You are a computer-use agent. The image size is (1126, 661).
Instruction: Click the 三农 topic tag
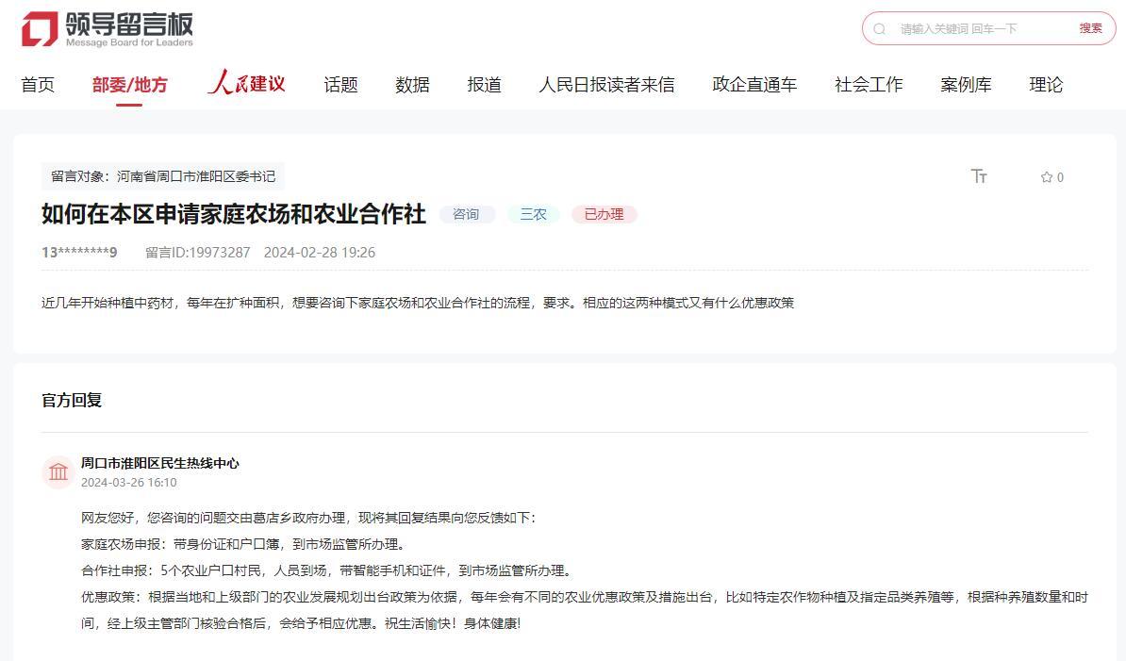click(x=534, y=214)
